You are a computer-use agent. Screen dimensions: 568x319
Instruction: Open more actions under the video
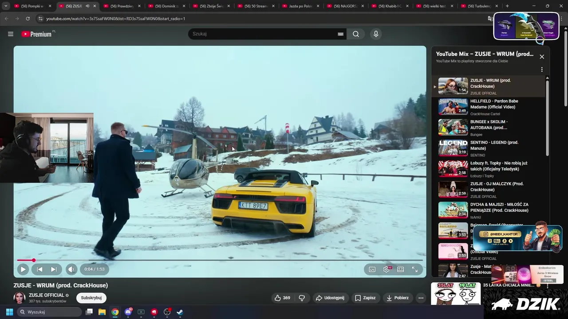421,298
